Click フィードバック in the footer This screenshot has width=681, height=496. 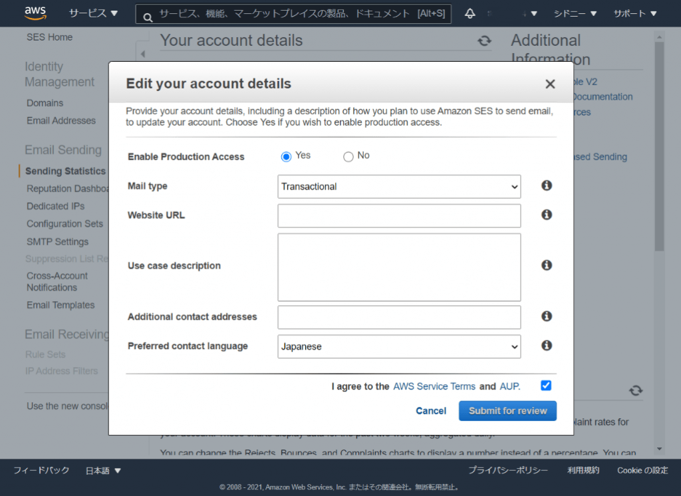[x=41, y=470]
